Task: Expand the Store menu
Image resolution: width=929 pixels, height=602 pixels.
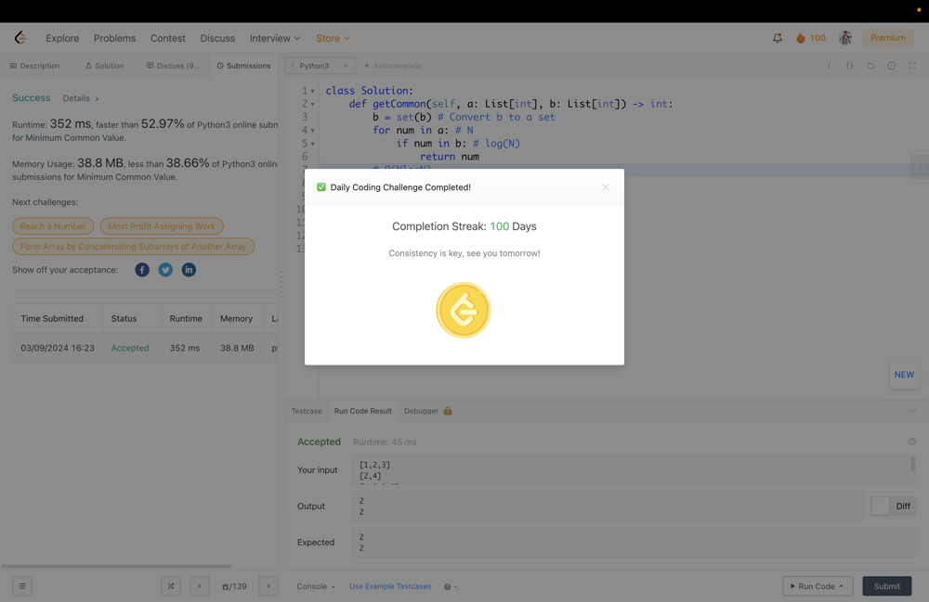Action: coord(333,38)
